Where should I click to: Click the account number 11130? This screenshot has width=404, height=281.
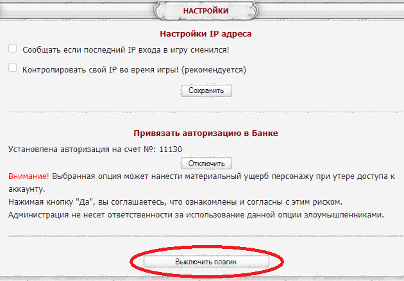172,149
